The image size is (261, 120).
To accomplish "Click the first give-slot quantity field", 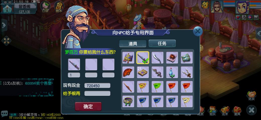I will [74, 75].
